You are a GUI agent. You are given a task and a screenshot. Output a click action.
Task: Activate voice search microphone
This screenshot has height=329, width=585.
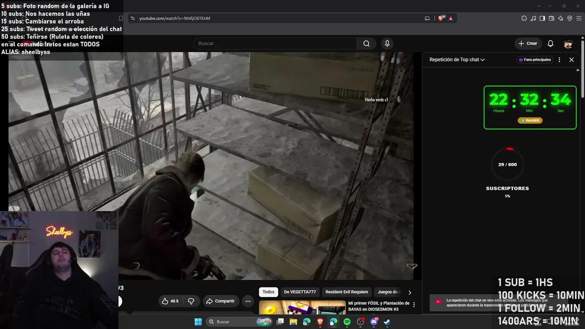point(387,43)
